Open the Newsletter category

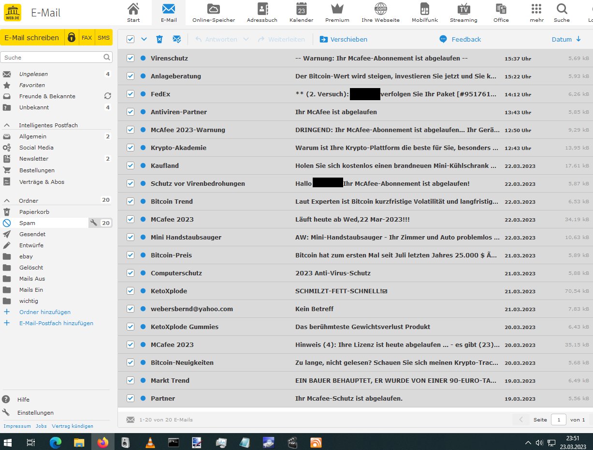tap(34, 159)
